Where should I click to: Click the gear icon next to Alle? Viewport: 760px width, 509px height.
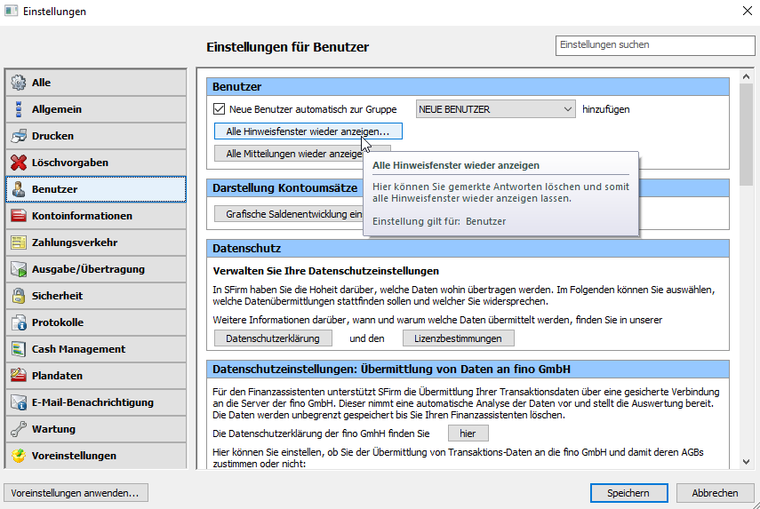19,83
